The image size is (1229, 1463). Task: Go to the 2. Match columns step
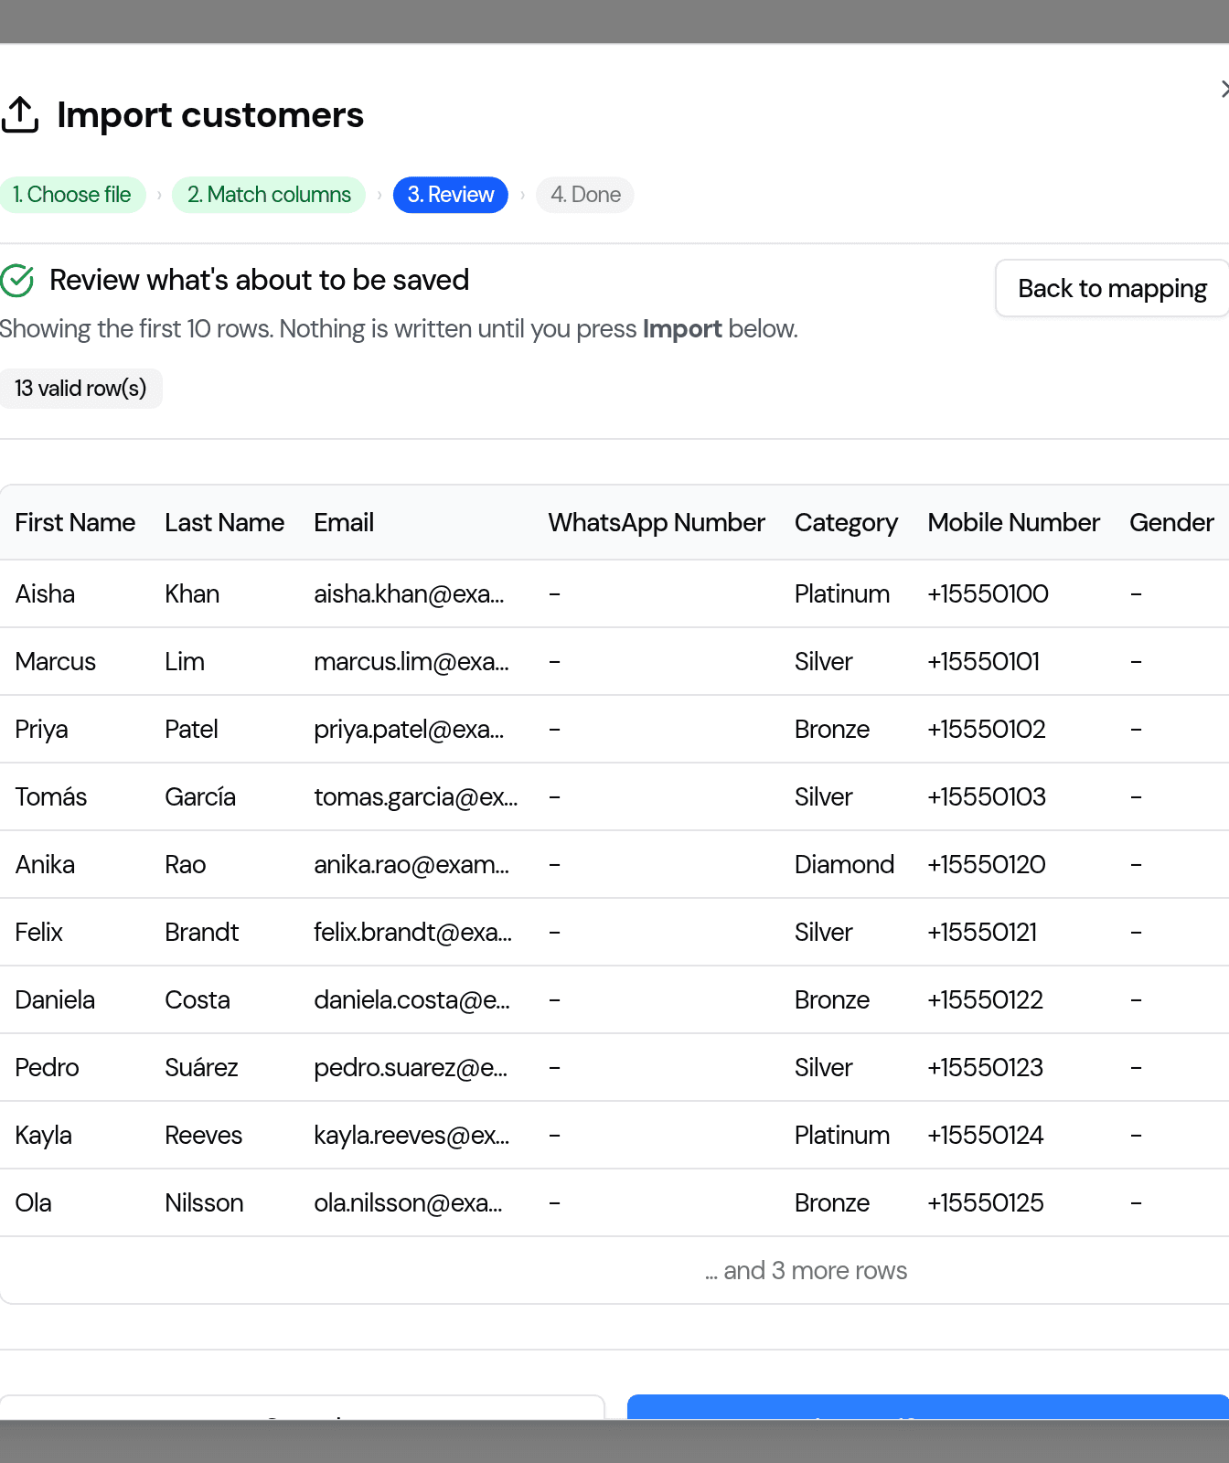click(x=269, y=195)
